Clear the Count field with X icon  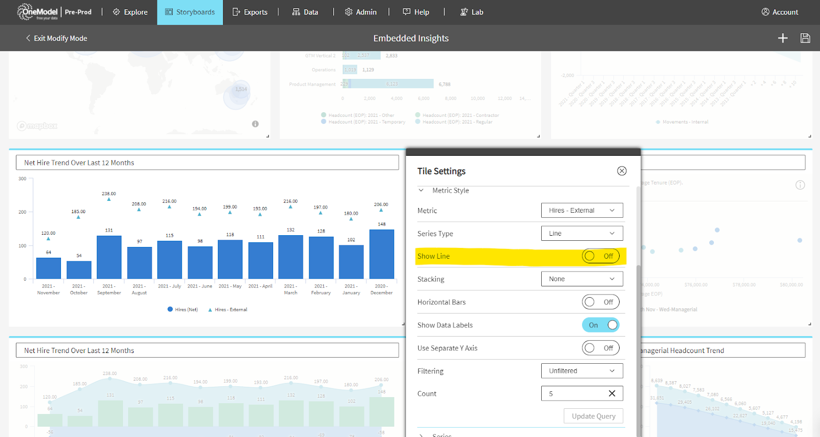612,393
